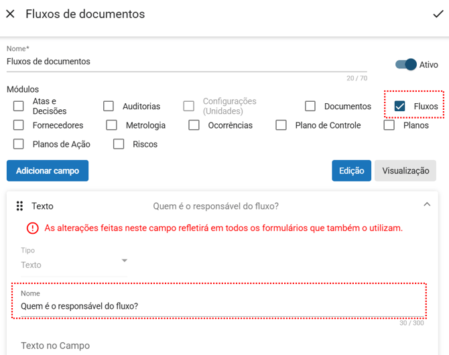
Task: Confirm changes with the checkmark icon
Action: [438, 13]
